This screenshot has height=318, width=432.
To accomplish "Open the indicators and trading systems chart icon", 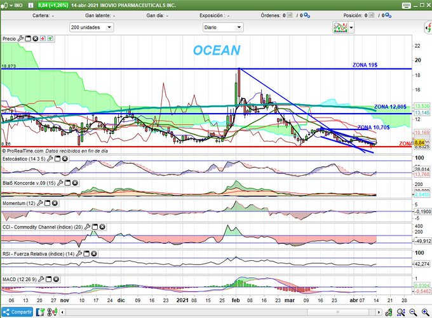I will pos(341,27).
